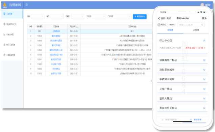Open the sidebar item with bar chart icon
The height and width of the screenshot is (132, 215).
point(12,34)
